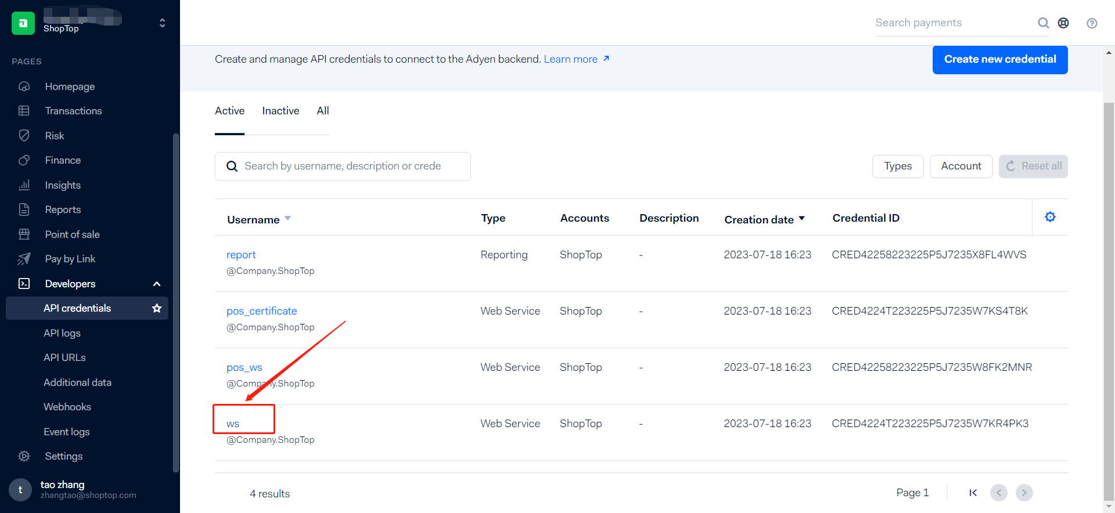Open Insights page

pos(63,185)
